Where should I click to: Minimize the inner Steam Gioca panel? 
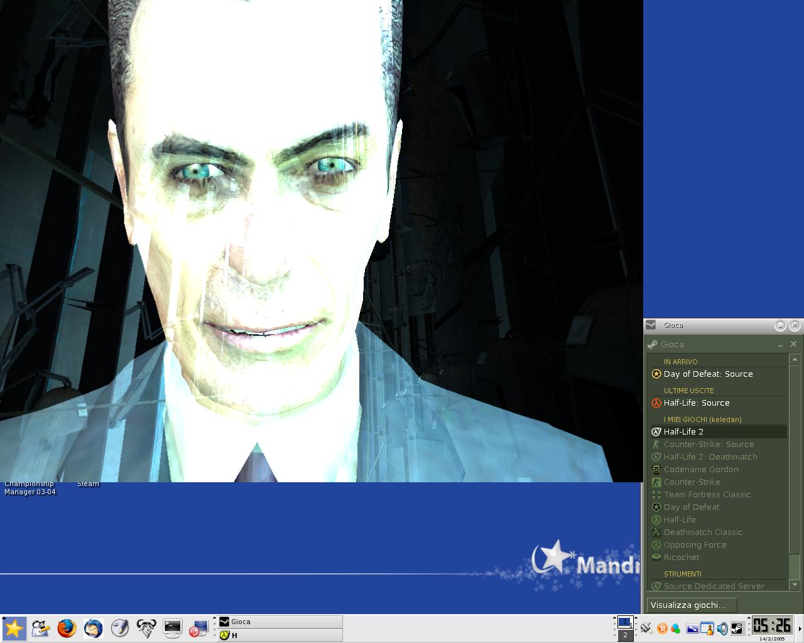click(x=780, y=345)
